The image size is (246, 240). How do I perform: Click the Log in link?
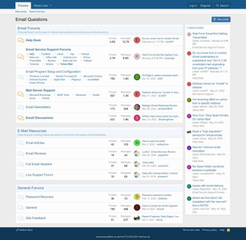(193, 6)
